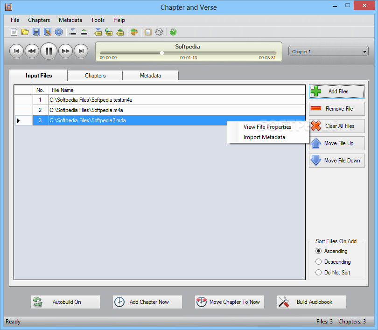This screenshot has height=330, width=378.
Task: Click the export chapters list icon with green arrow
Action: 84,32
